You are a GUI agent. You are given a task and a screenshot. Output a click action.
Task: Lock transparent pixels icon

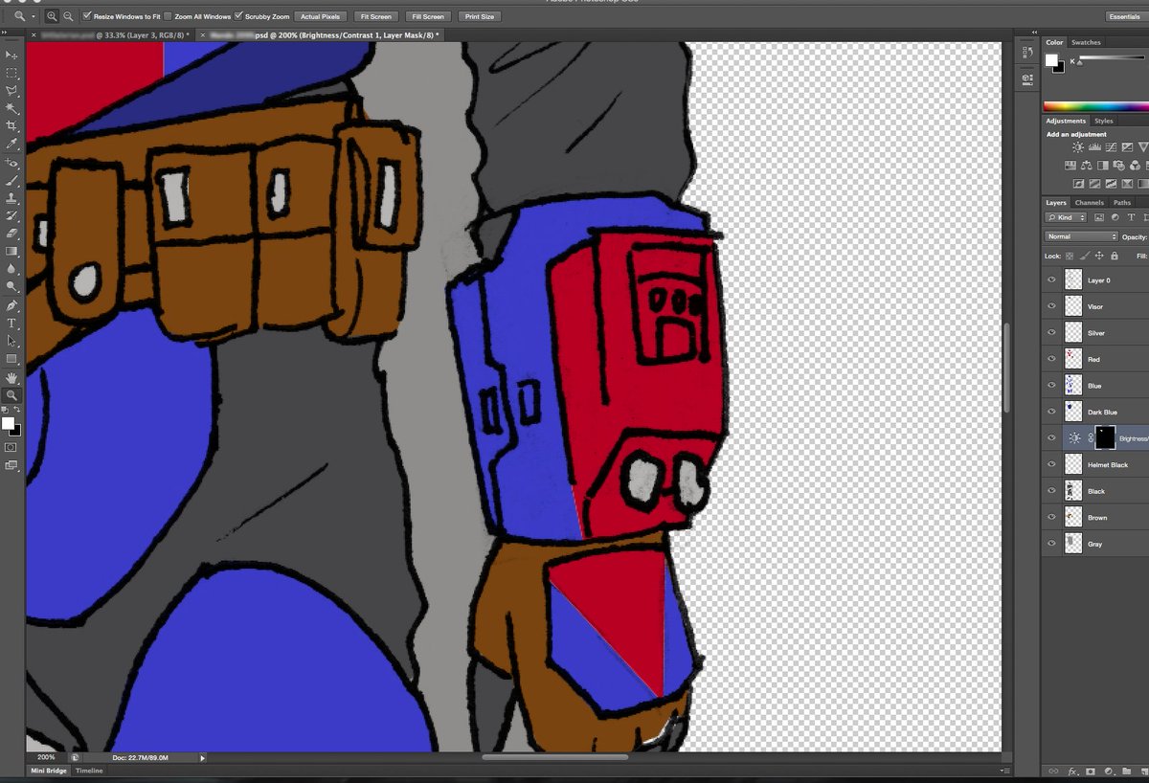coord(1070,256)
